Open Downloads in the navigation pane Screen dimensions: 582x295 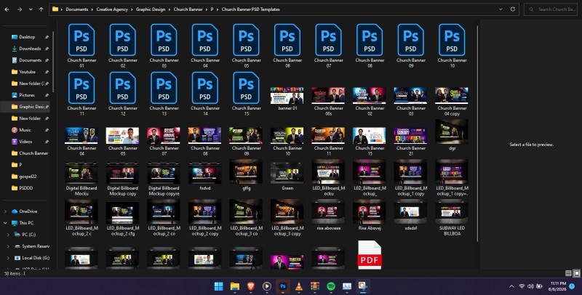(30, 49)
